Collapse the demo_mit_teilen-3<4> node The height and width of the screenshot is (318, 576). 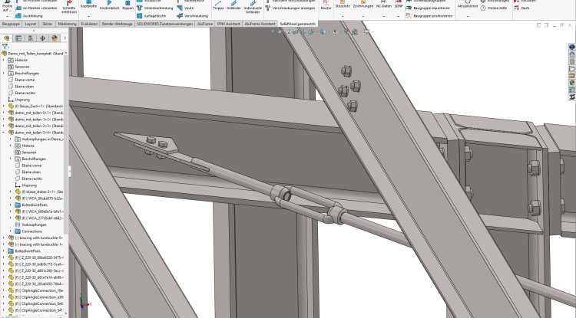point(4,133)
